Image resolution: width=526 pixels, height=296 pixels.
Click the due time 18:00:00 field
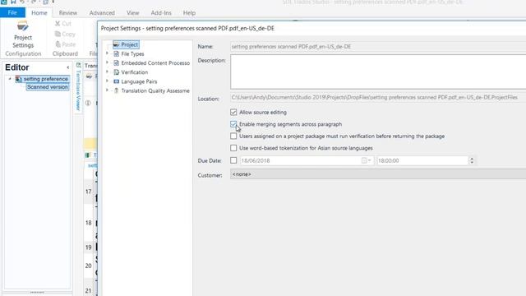(422, 161)
